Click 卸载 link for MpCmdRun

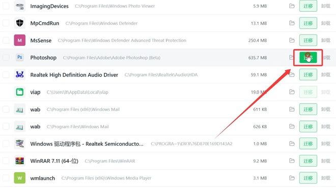(x=325, y=23)
